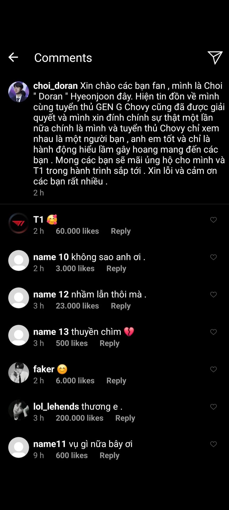Reply to faker's comment

[x=116, y=381]
